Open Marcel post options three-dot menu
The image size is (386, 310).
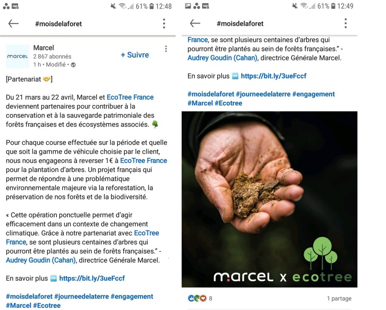(x=166, y=49)
